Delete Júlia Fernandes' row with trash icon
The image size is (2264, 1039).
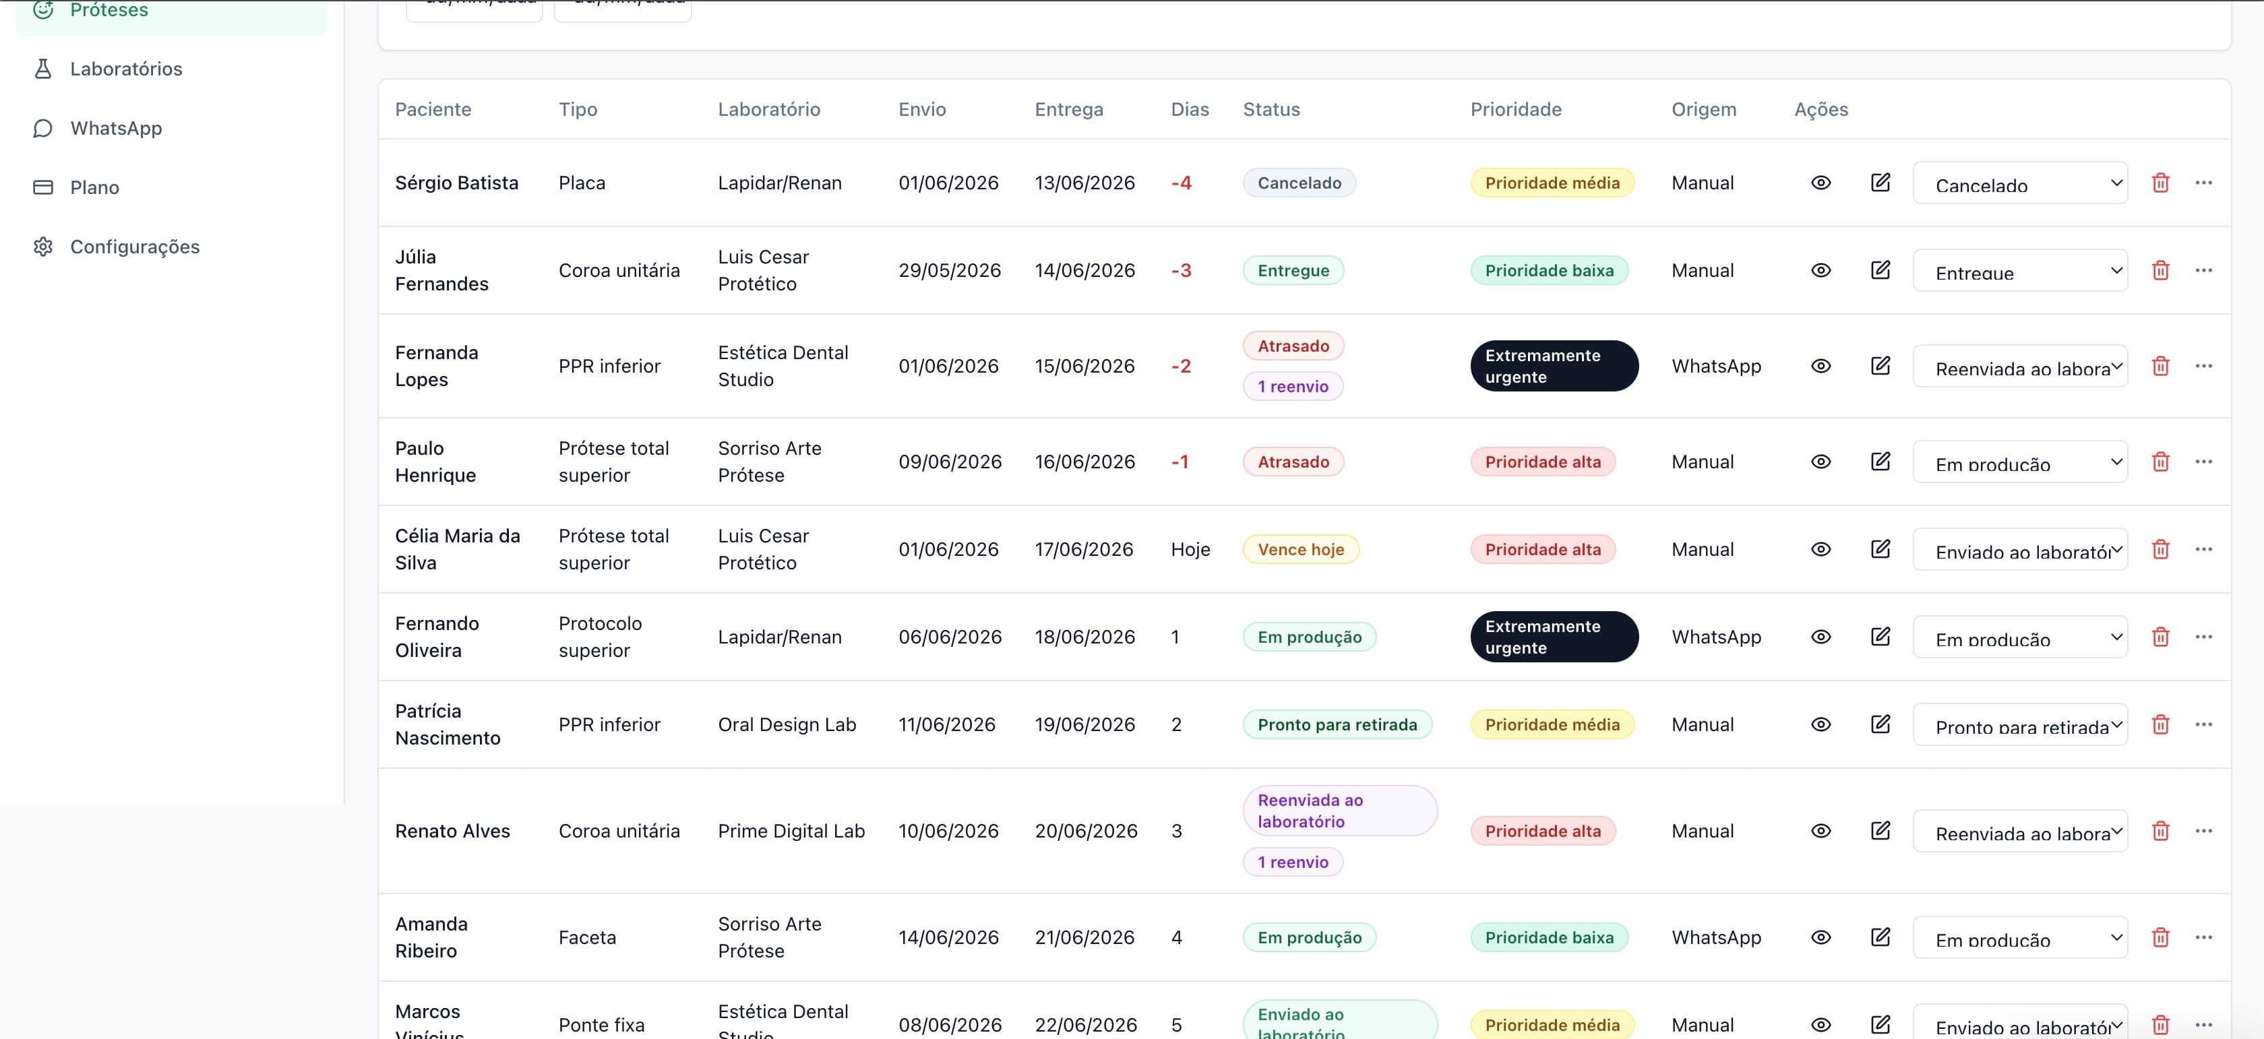(2161, 270)
